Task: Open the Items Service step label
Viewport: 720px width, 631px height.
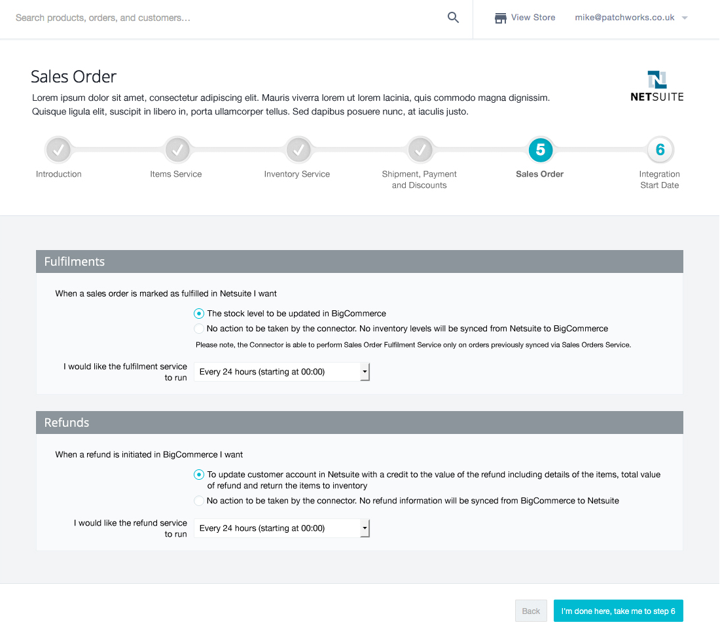Action: (176, 174)
